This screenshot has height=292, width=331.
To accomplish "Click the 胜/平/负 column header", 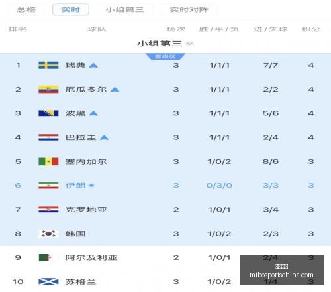I will [218, 29].
